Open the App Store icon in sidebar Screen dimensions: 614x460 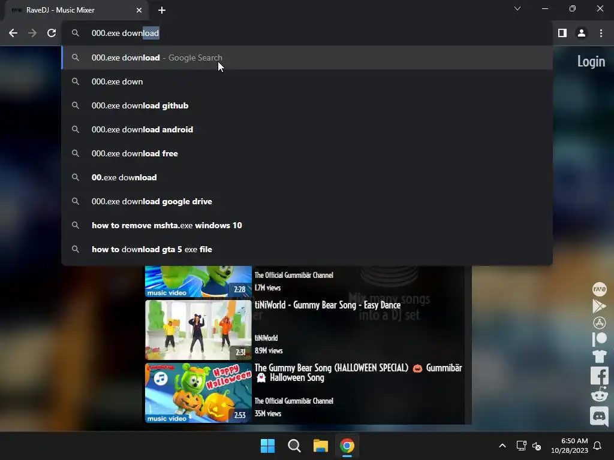coord(599,323)
